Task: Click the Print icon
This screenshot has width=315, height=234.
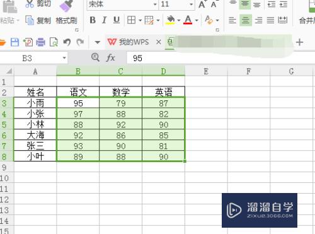Action: [x=40, y=42]
